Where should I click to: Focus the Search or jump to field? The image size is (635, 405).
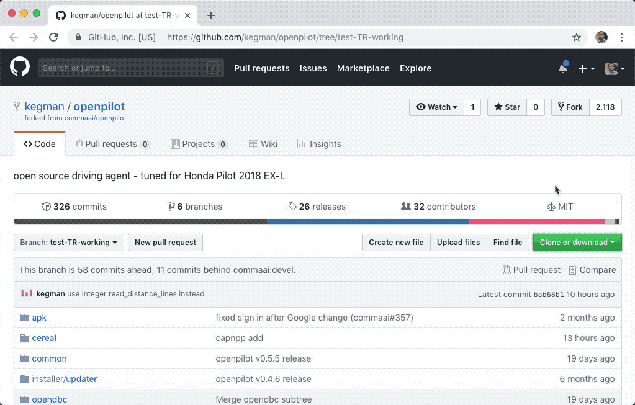point(131,68)
